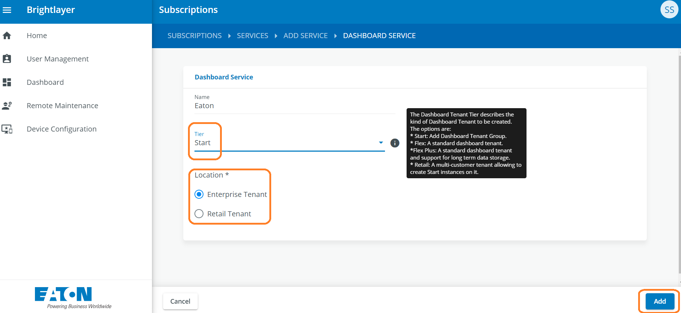Open the hamburger navigation menu
681x313 pixels.
coord(7,10)
